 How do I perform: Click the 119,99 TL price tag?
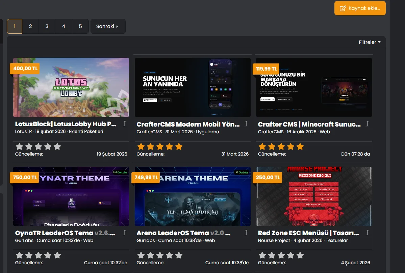[266, 69]
